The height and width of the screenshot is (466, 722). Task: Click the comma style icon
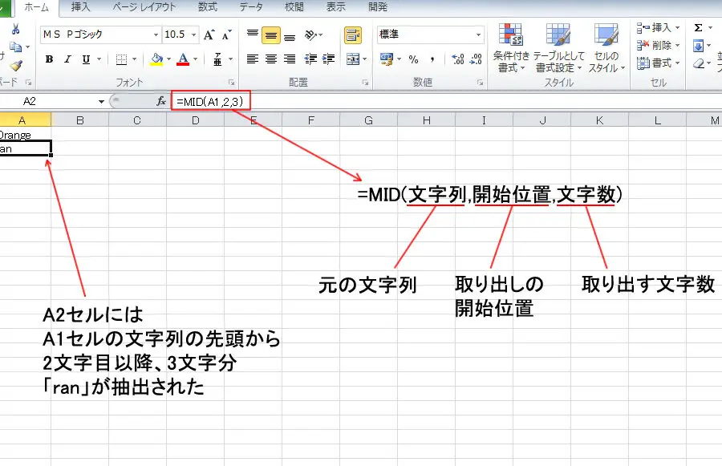coord(432,59)
